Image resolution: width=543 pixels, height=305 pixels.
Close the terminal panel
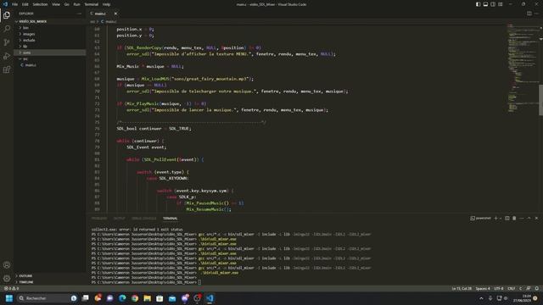pyautogui.click(x=536, y=219)
